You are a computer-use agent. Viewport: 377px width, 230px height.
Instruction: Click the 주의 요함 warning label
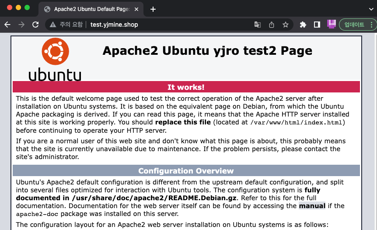click(x=71, y=25)
